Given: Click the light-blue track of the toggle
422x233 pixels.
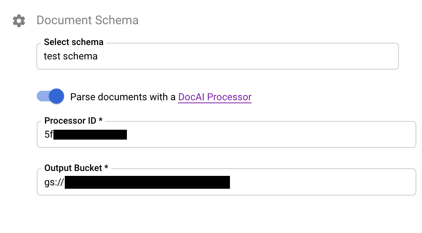Looking at the screenshot, I should coord(43,96).
